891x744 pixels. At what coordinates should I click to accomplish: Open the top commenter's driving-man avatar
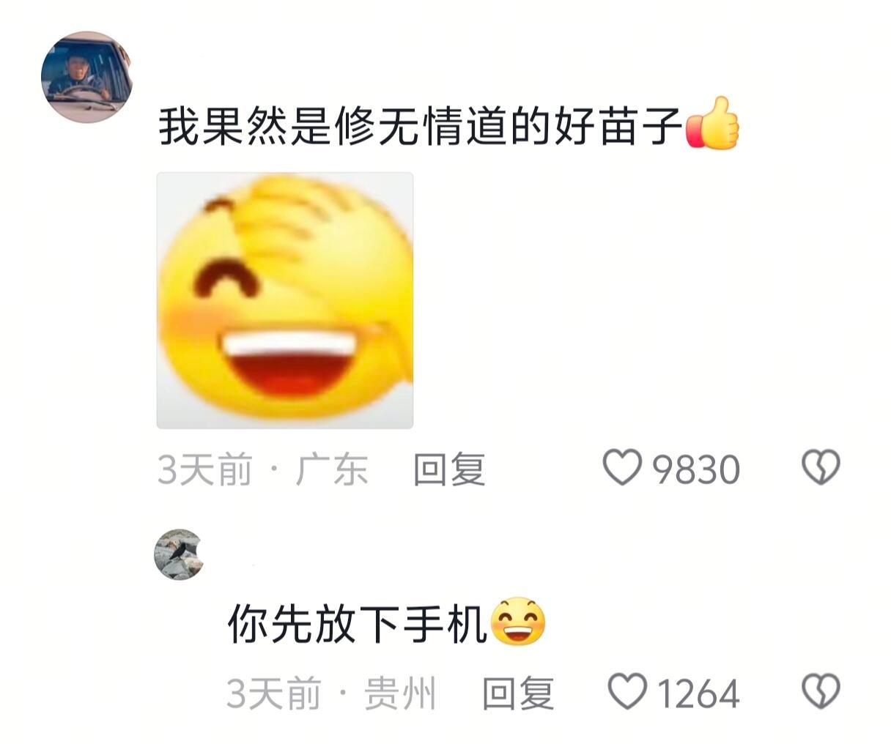pyautogui.click(x=86, y=77)
